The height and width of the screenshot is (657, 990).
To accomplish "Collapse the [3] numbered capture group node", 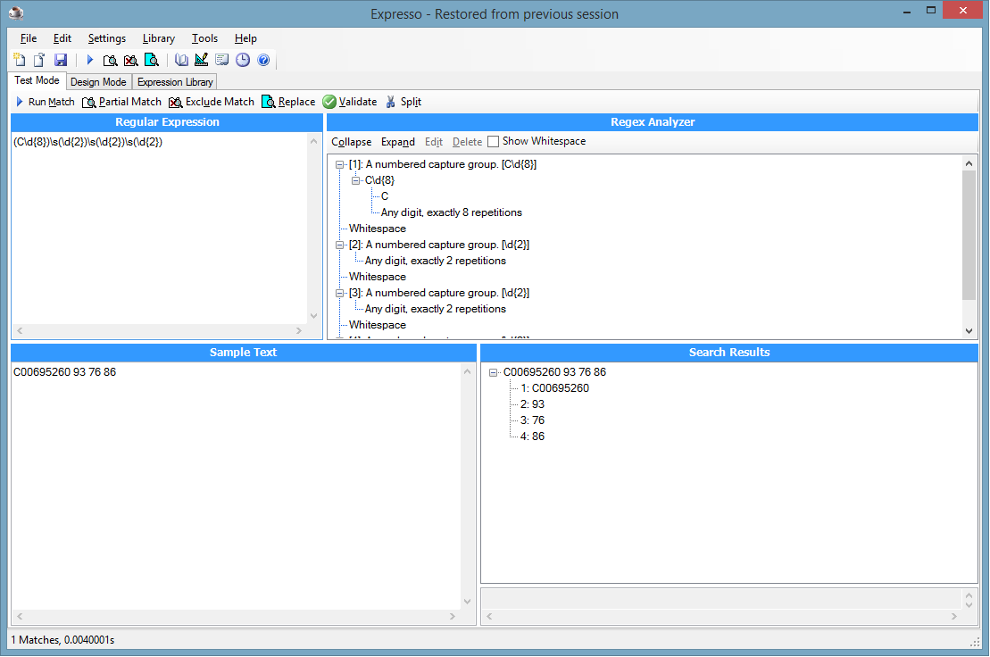I will pyautogui.click(x=340, y=293).
